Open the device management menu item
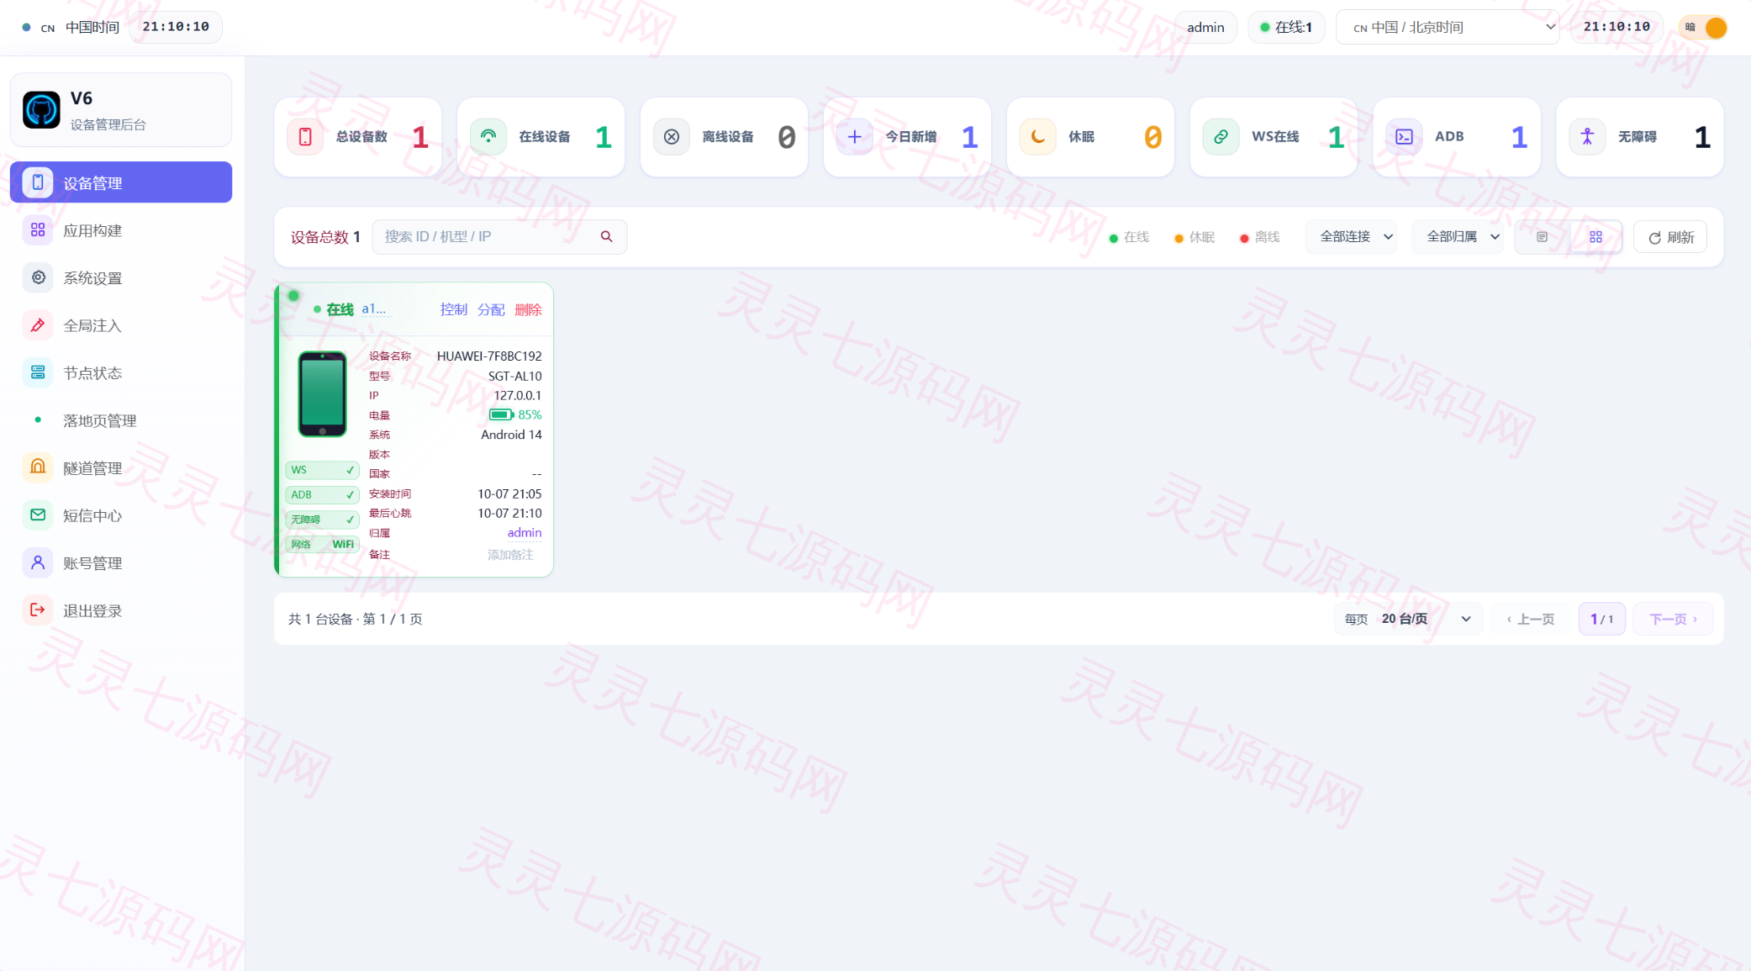The image size is (1751, 971). click(x=121, y=182)
